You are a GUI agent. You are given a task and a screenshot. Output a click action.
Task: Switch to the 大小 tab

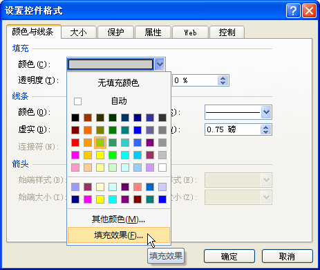click(x=79, y=32)
